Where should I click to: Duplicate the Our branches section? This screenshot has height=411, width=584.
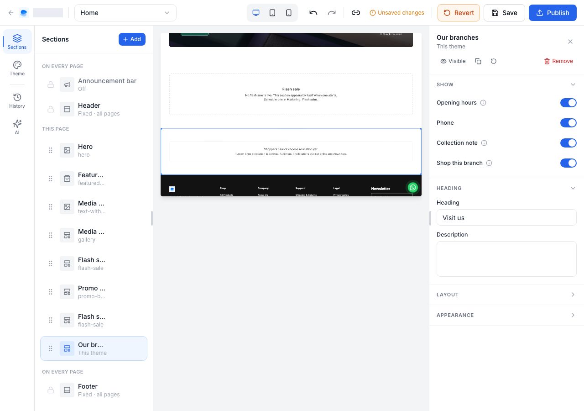pos(478,61)
